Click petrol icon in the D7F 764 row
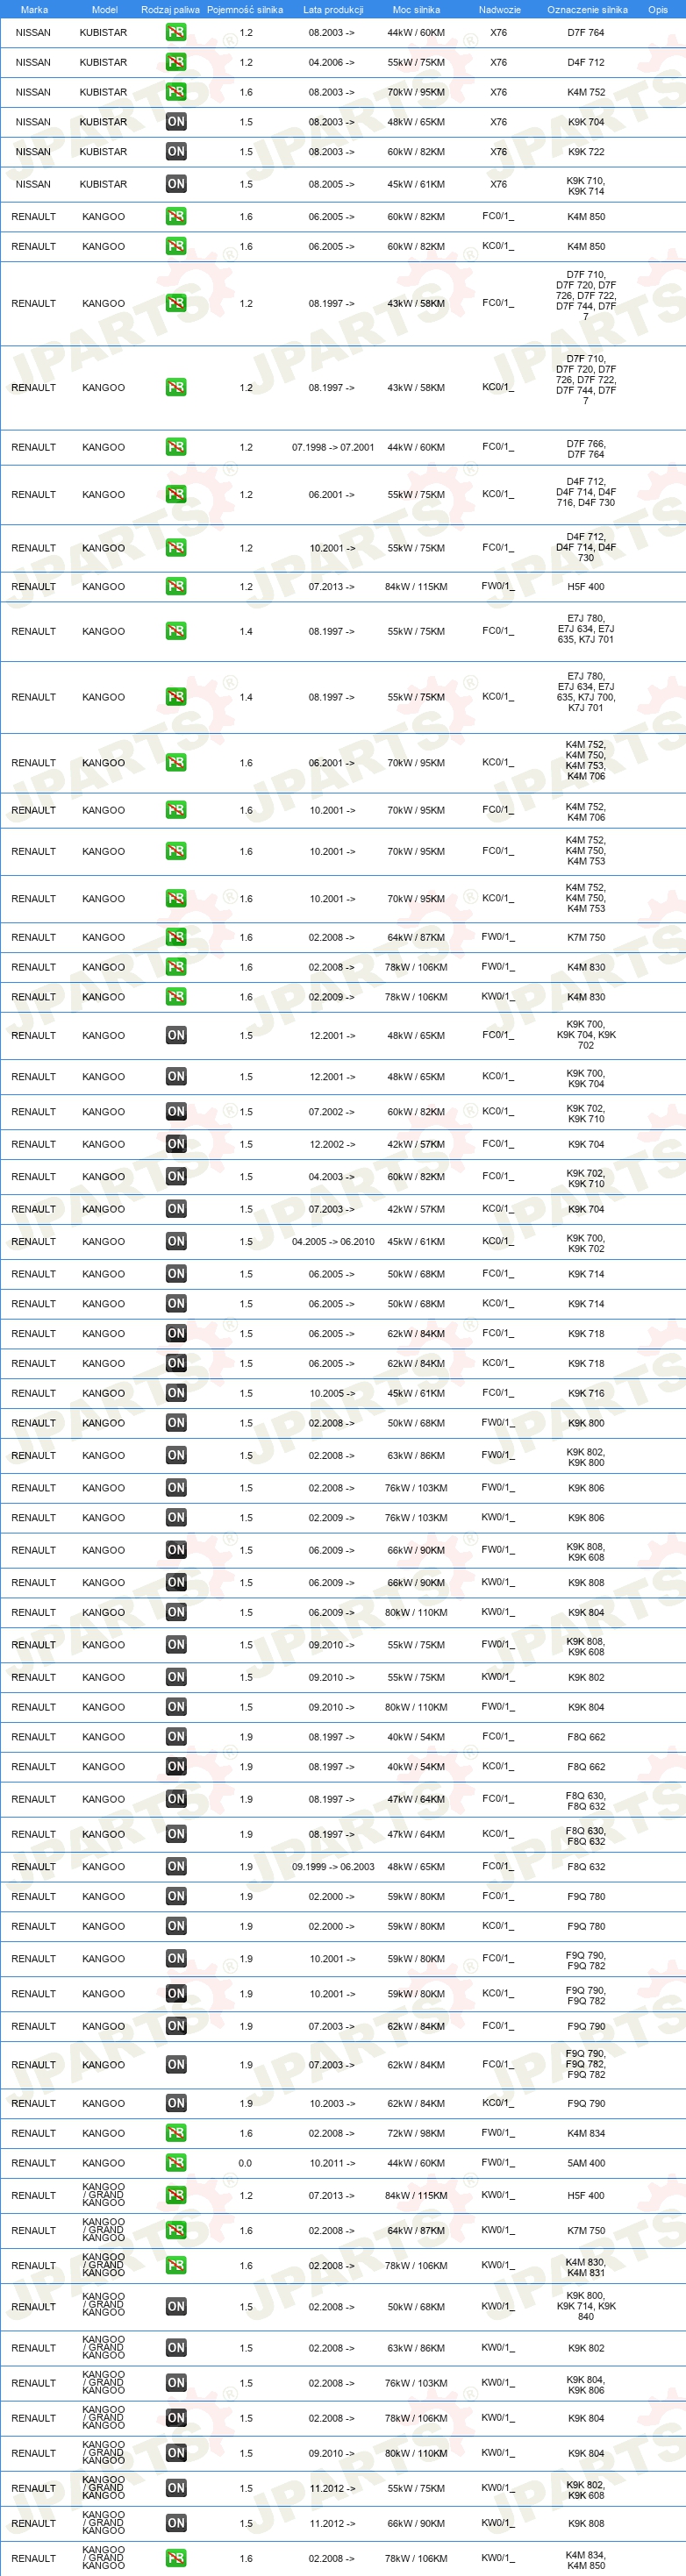Viewport: 686px width, 2576px height. coord(176,32)
